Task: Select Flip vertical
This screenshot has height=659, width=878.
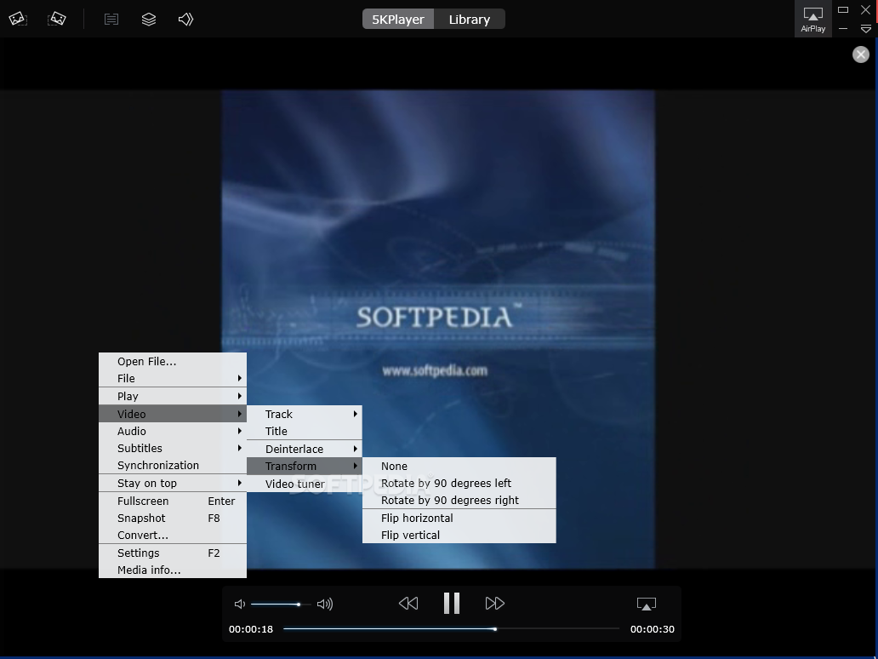Action: click(459, 536)
